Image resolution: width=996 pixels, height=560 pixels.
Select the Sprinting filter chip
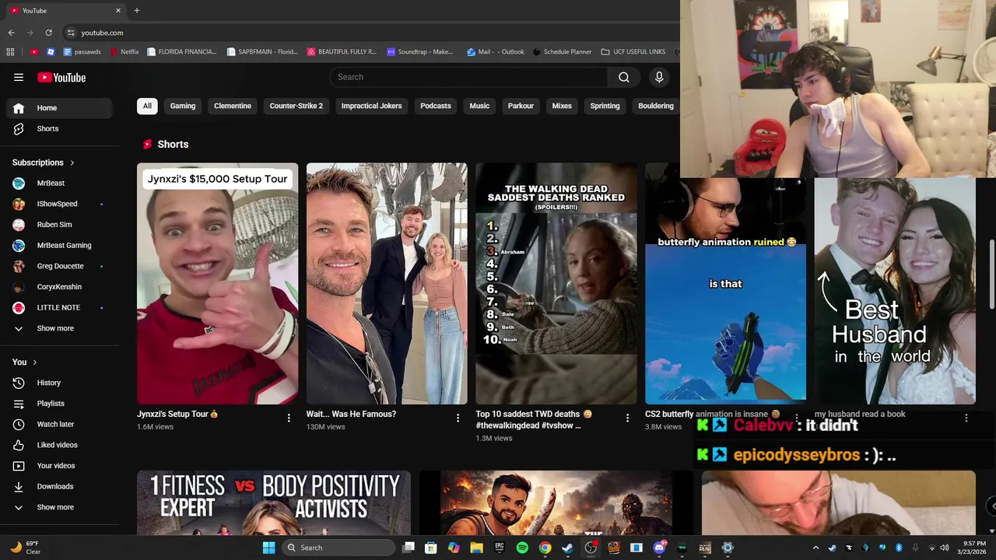pyautogui.click(x=605, y=106)
